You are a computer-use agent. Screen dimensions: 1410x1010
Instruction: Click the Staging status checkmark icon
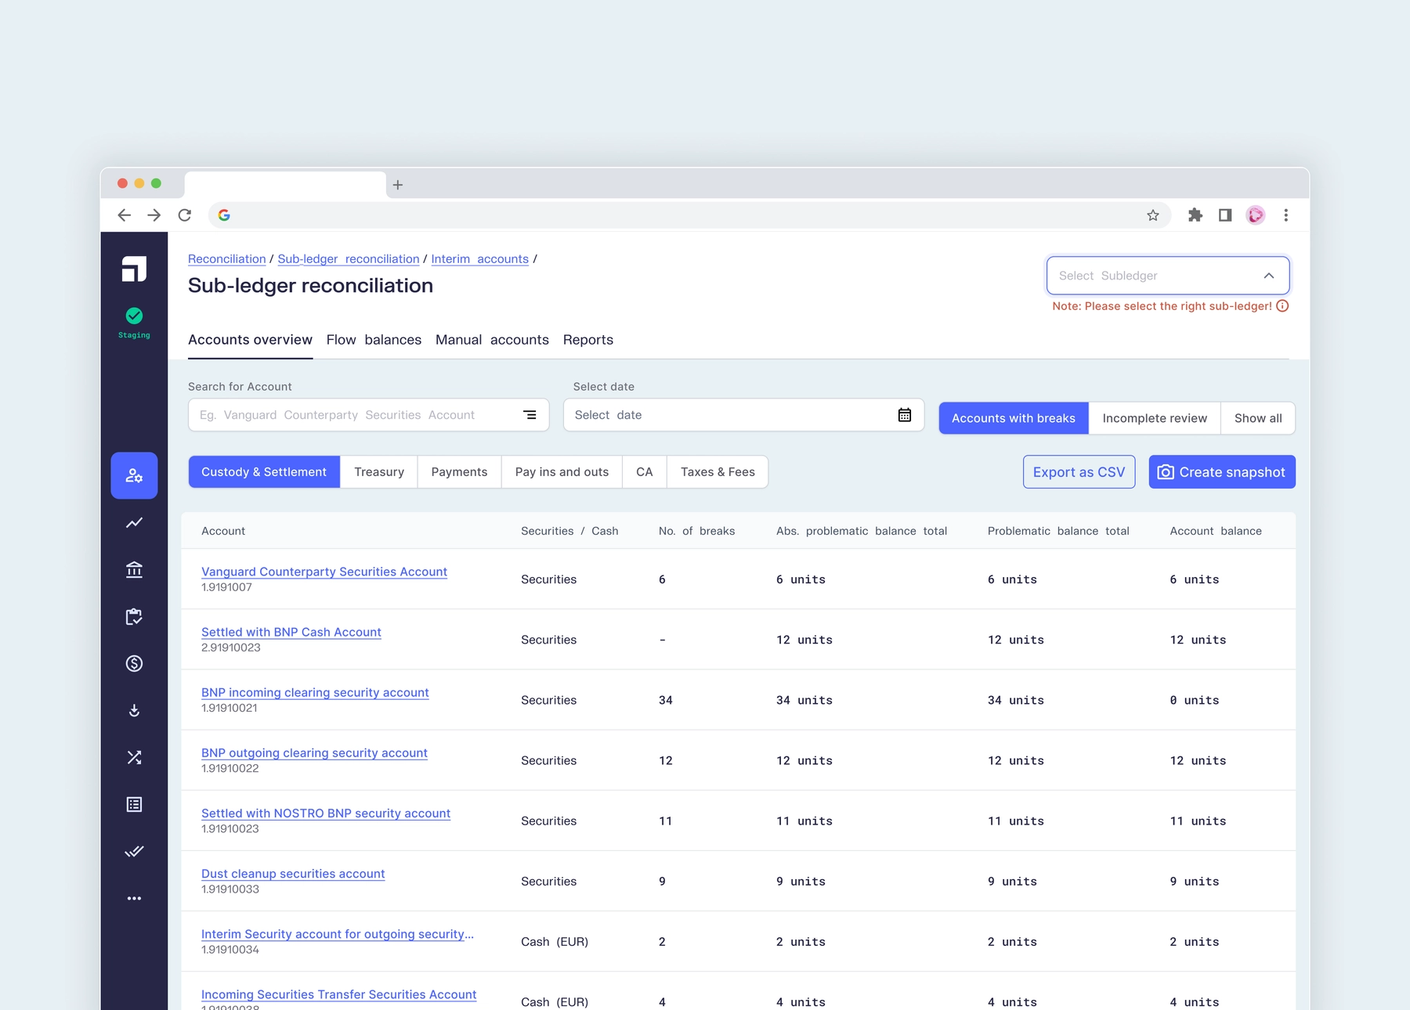coord(134,316)
